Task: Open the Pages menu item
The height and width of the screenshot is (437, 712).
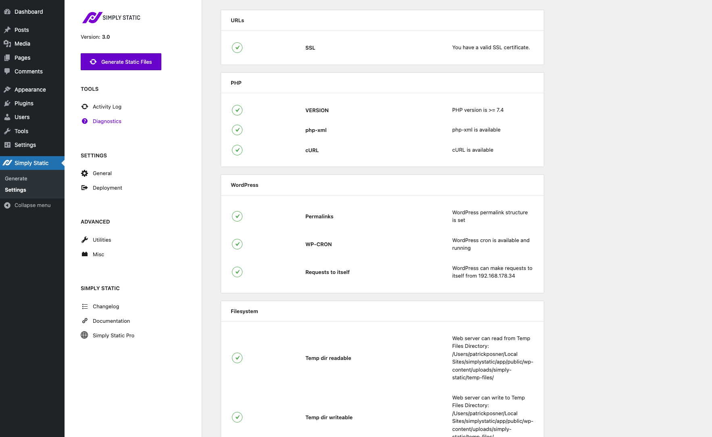Action: click(32, 58)
